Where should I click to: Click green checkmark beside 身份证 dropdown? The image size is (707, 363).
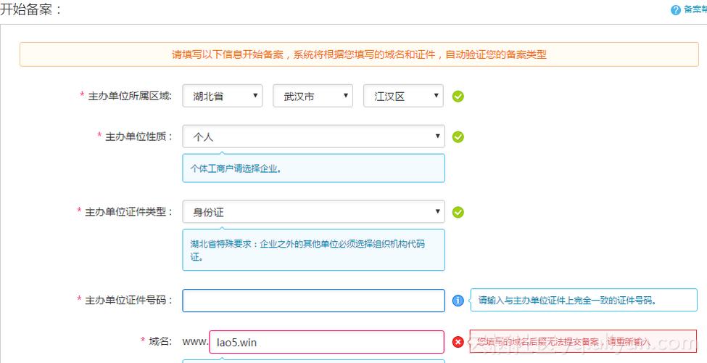pos(458,212)
